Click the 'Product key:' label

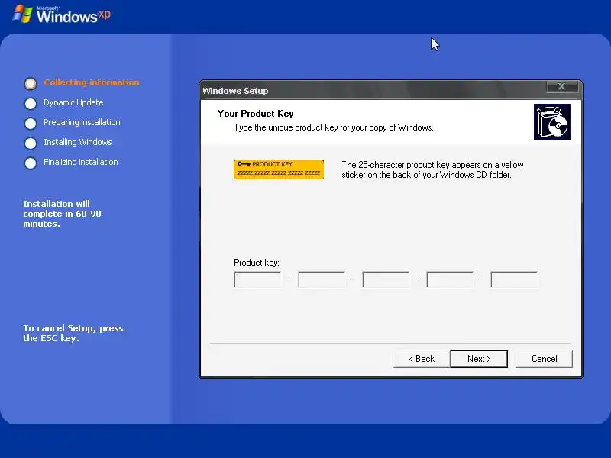(x=257, y=263)
